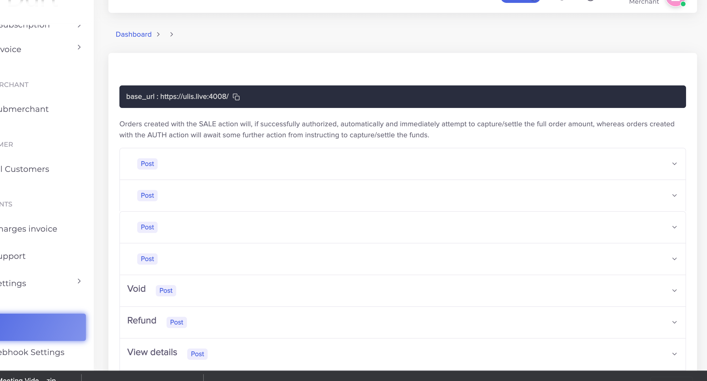This screenshot has width=707, height=381.
Task: Expand the Refund accordion chevron
Action: click(674, 322)
